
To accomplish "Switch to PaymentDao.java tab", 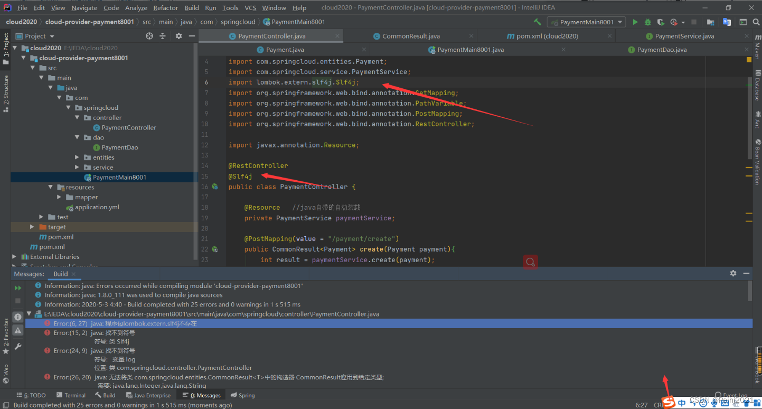I will click(662, 50).
